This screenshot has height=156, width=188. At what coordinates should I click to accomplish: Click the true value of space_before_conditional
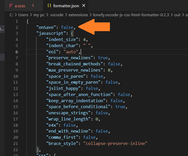click(120, 107)
